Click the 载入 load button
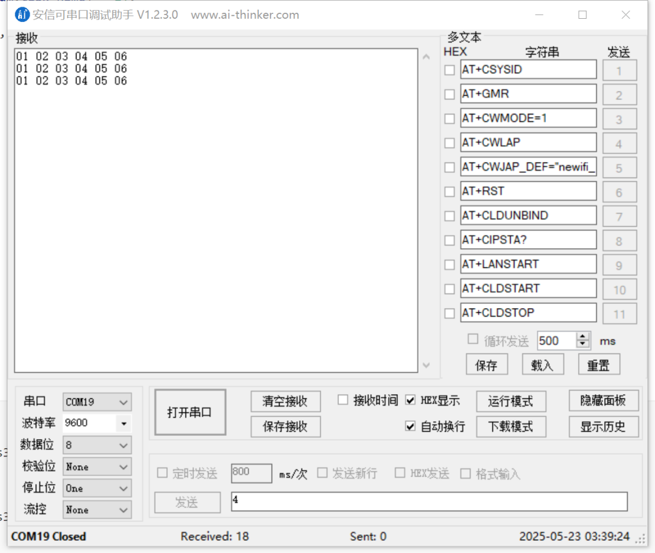Screen dimensions: 655x553 pyautogui.click(x=542, y=365)
